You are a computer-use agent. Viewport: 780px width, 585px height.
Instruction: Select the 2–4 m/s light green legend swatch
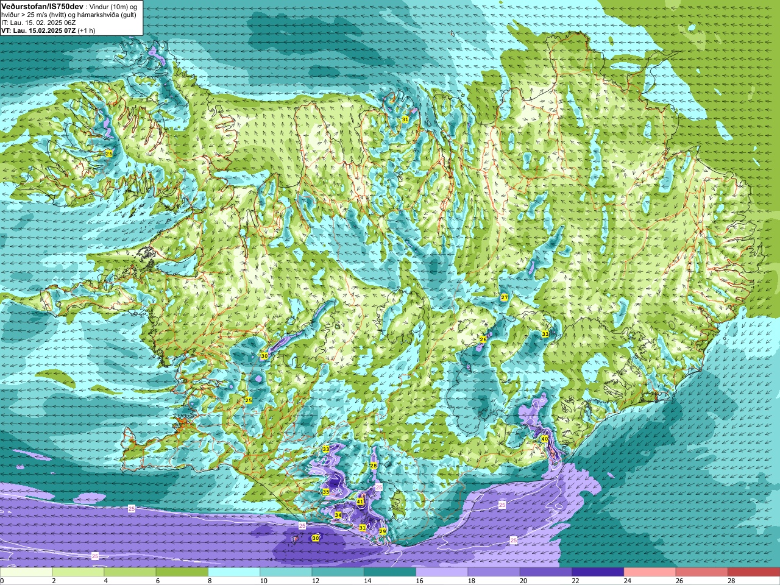[78, 572]
